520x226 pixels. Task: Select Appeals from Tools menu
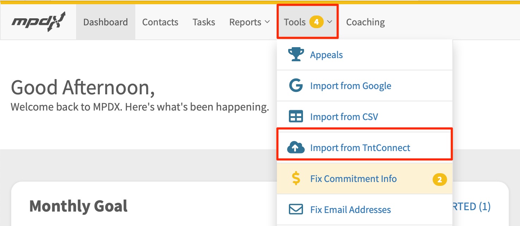pyautogui.click(x=364, y=55)
